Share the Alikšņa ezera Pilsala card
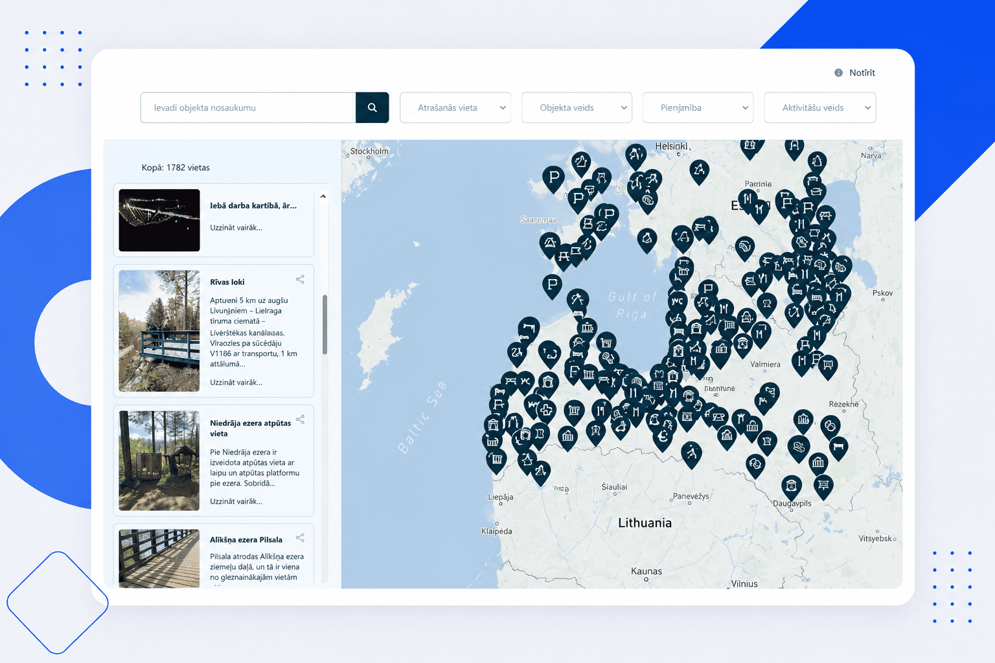Image resolution: width=995 pixels, height=663 pixels. (300, 538)
